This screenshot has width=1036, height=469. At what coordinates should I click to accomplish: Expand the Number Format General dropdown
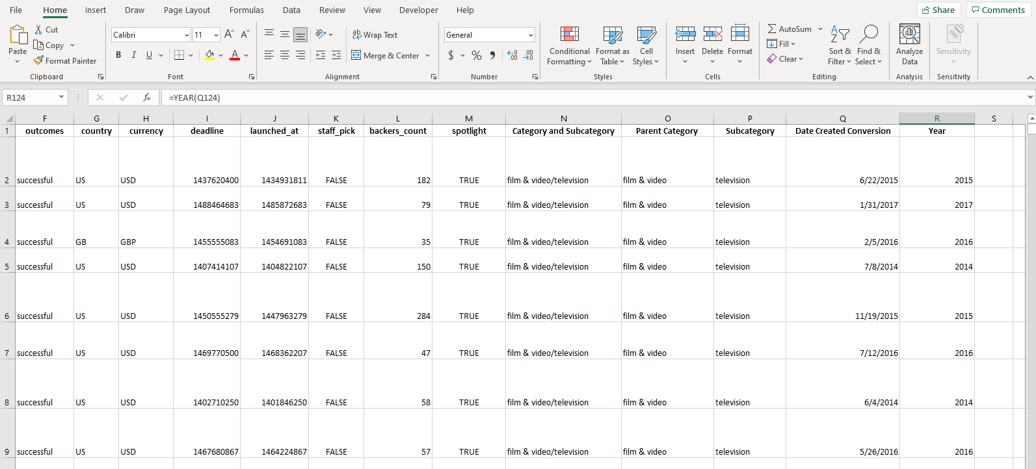click(531, 35)
